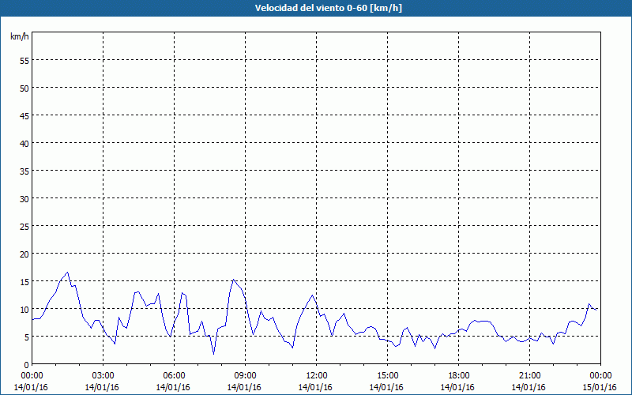This screenshot has width=632, height=395.
Task: Select the y-axis label '15'
Action: click(x=24, y=281)
